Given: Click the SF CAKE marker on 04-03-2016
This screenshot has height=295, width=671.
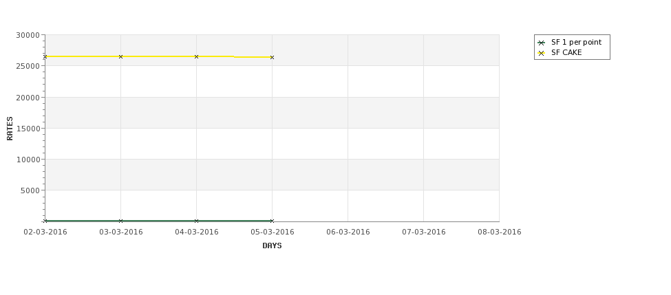Looking at the screenshot, I should click(x=196, y=56).
